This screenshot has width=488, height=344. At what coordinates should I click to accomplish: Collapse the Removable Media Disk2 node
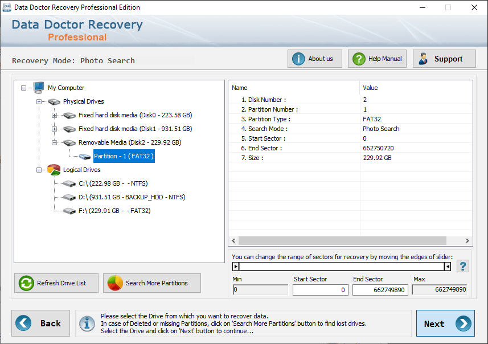pyautogui.click(x=54, y=142)
